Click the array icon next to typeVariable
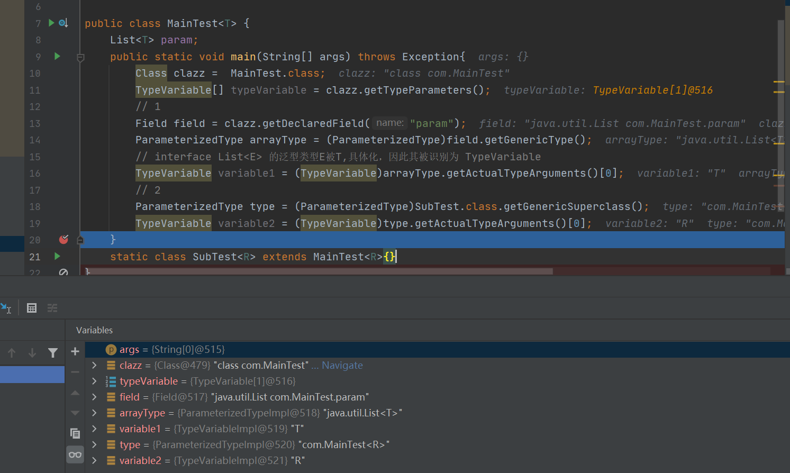Screen dimensions: 790x473 click(111, 381)
